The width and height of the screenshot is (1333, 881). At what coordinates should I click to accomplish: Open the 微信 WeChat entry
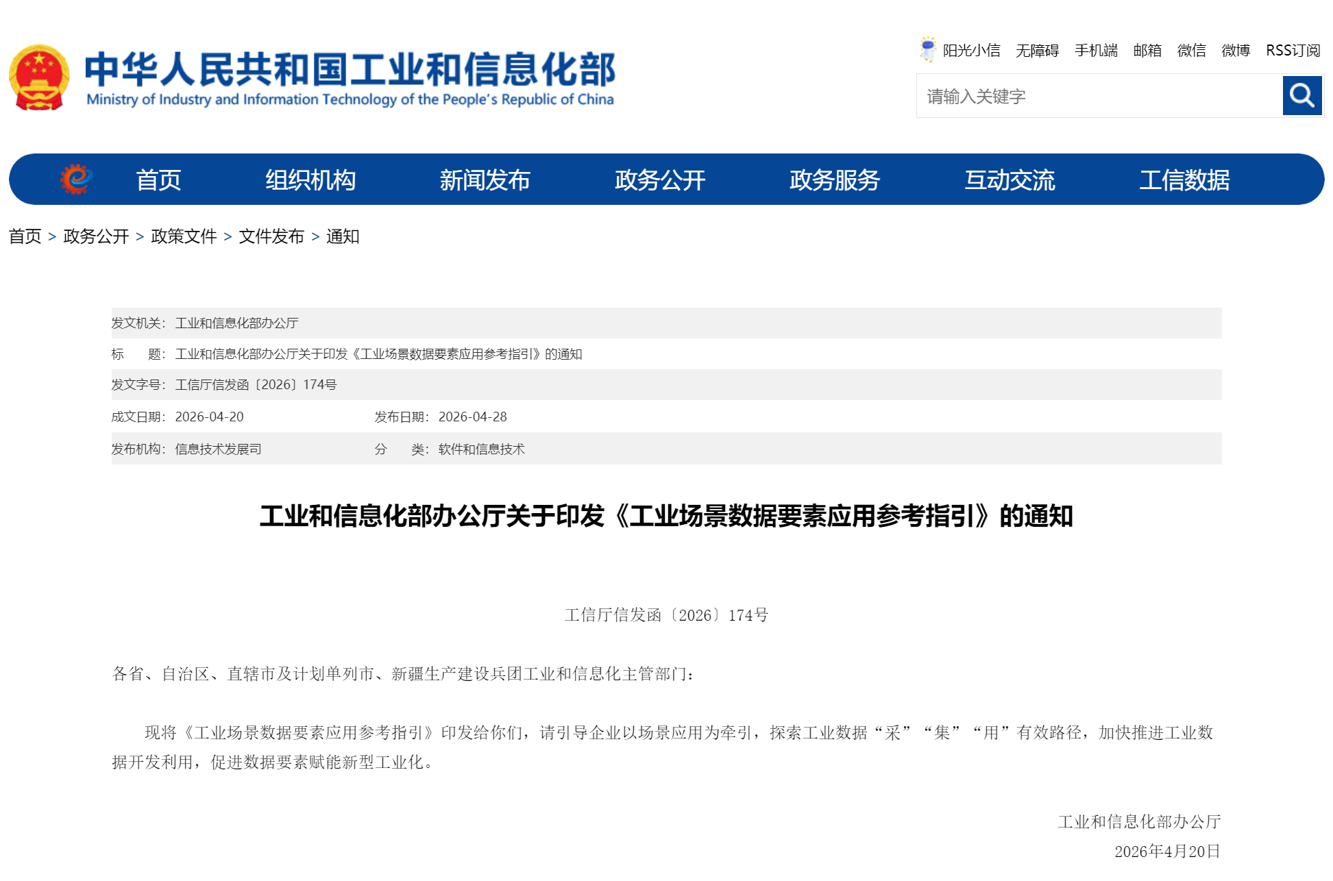pos(1190,50)
